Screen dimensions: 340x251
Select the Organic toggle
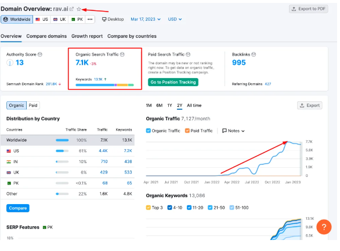coord(16,105)
